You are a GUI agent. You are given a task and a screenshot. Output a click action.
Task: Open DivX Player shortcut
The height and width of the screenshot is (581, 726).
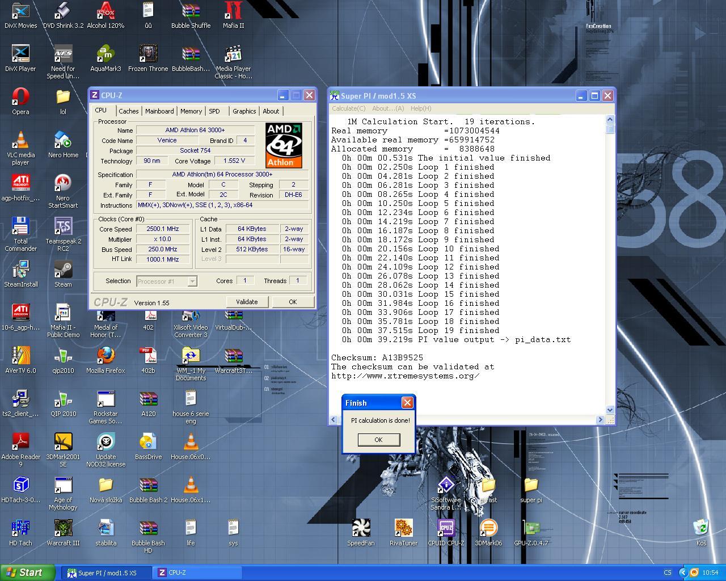point(20,58)
